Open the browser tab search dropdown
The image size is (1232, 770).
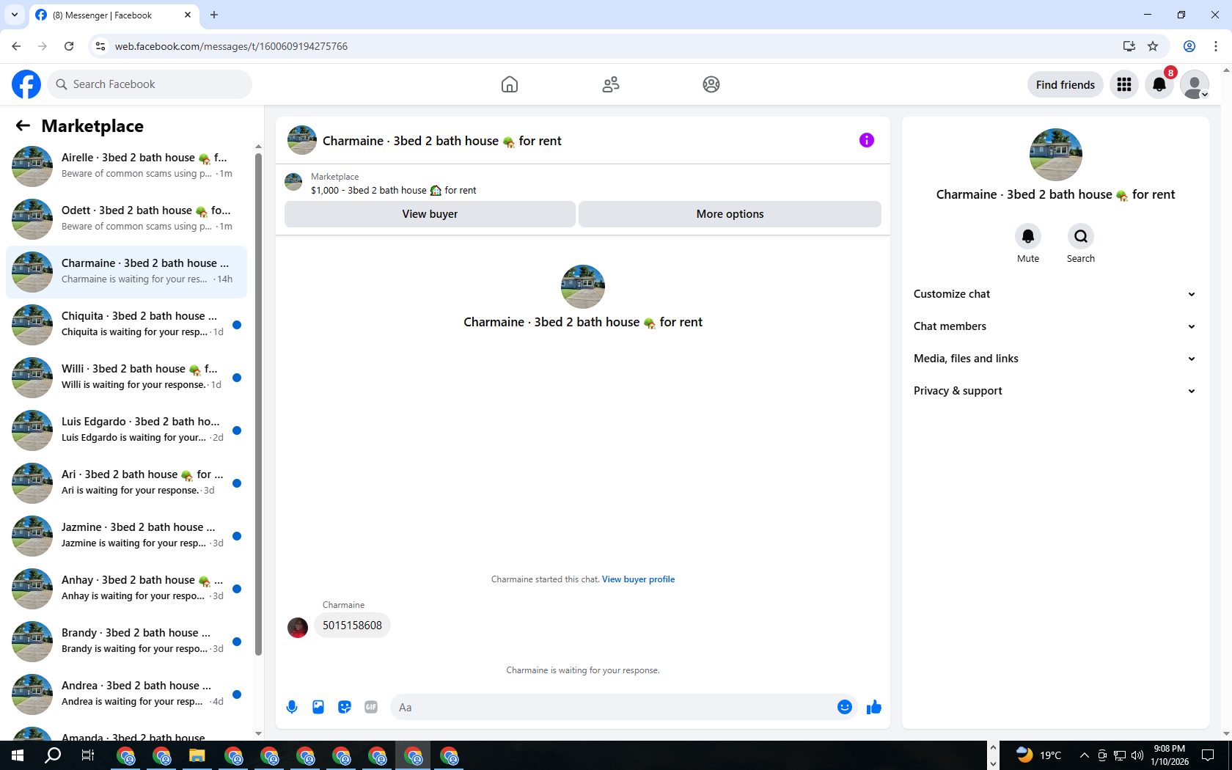click(14, 15)
